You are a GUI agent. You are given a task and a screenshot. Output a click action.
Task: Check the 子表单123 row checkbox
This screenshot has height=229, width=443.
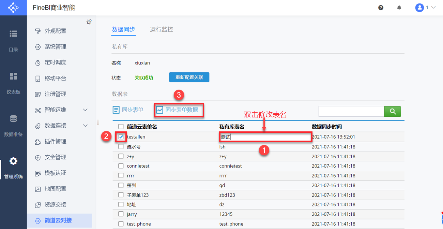point(121,195)
